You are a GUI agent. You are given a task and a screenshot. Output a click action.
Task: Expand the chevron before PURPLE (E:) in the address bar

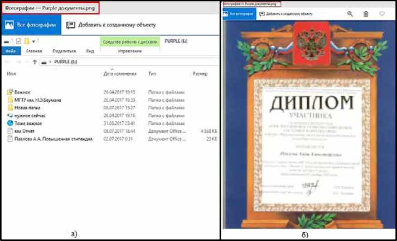[x=50, y=62]
